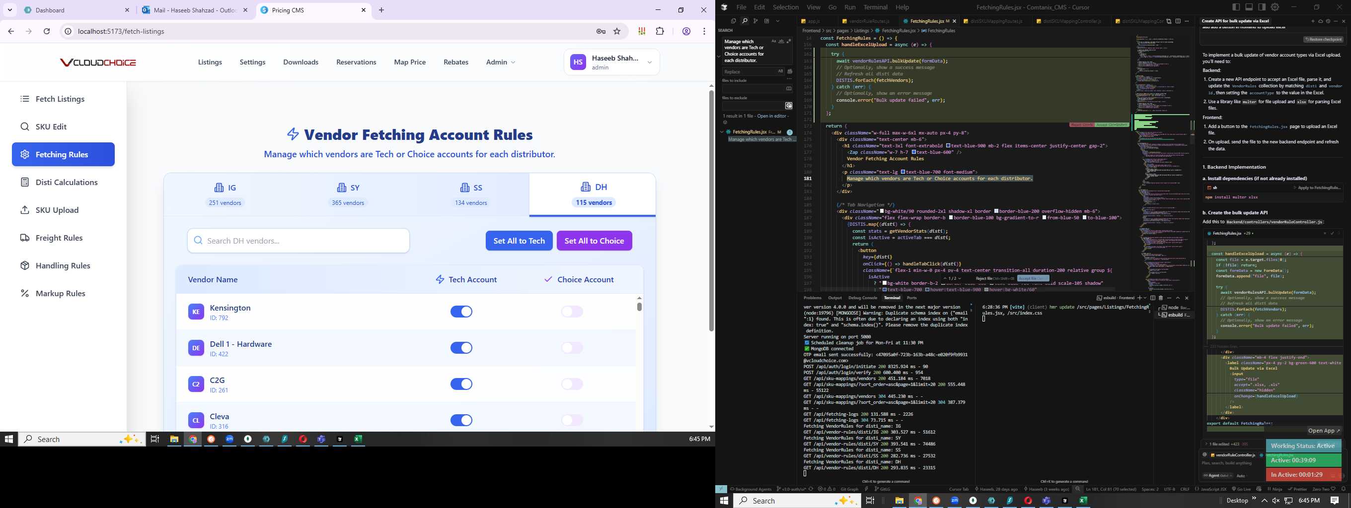The image size is (1351, 508).
Task: Click the Restore checkpoint button
Action: (1323, 40)
